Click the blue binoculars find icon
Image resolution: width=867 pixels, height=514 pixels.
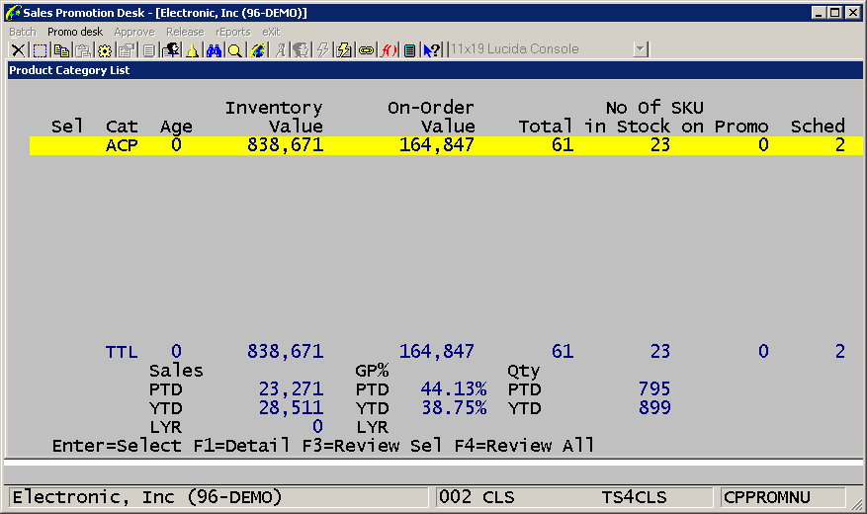point(214,50)
